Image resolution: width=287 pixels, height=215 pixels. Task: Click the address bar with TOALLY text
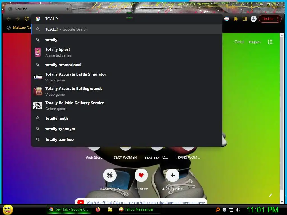(x=127, y=19)
